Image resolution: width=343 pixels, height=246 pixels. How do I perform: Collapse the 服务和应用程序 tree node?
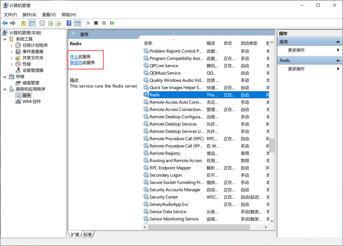5,89
